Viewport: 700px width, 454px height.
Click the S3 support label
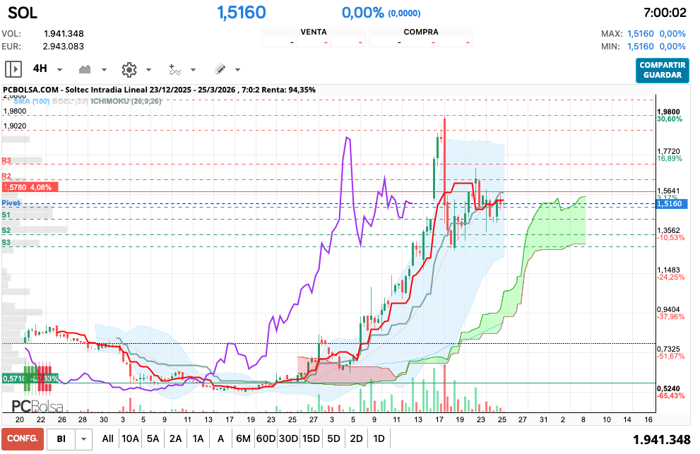pyautogui.click(x=6, y=243)
